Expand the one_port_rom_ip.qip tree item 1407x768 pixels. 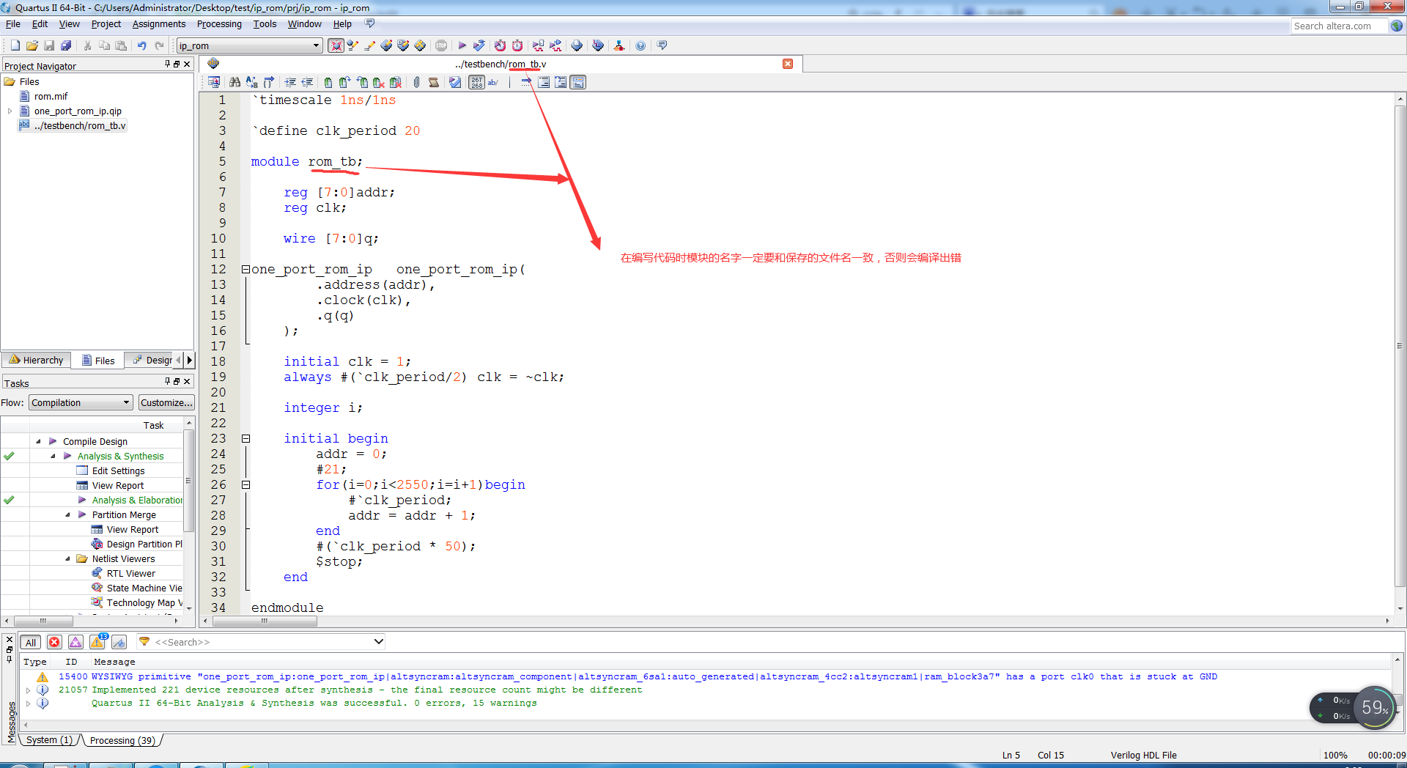point(10,111)
